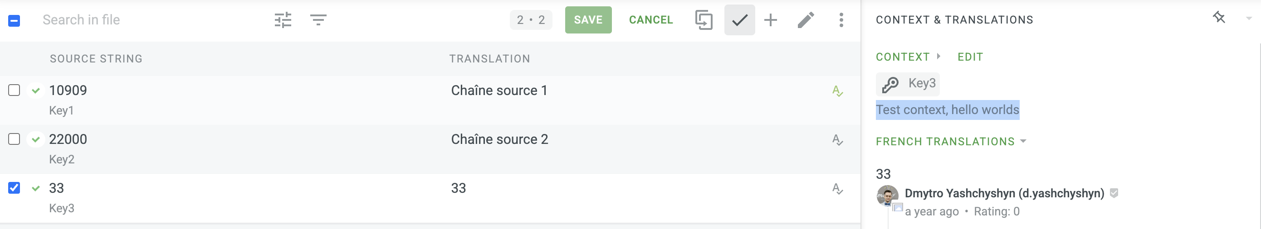This screenshot has width=1261, height=229.
Task: Open the advanced filter sliders icon
Action: tap(283, 20)
